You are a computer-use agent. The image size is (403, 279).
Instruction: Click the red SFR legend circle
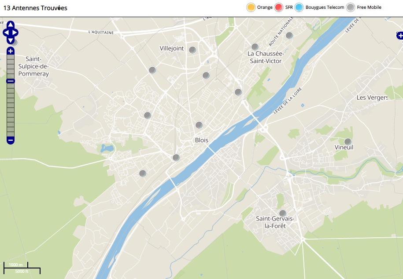pos(279,7)
